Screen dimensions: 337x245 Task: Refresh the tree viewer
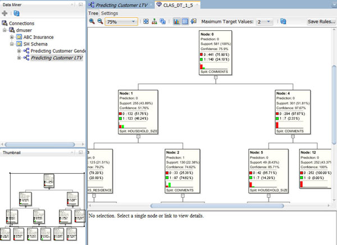point(283,21)
